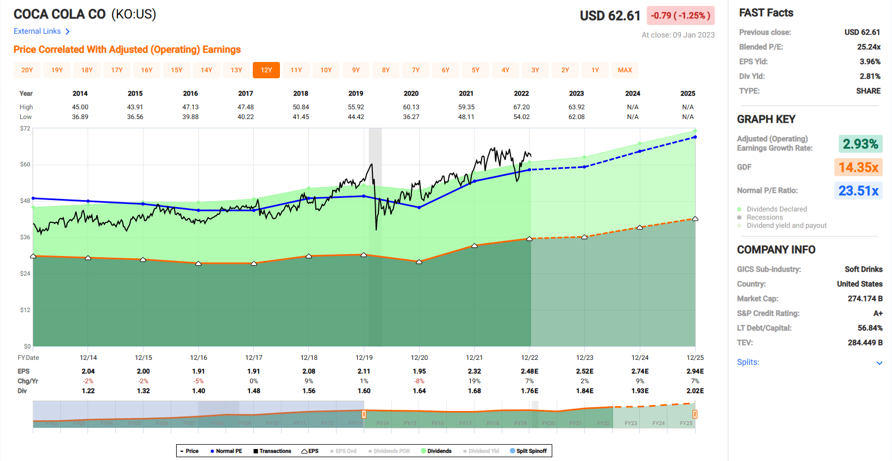Click the 12/20 date axis label
Image resolution: width=892 pixels, height=461 pixels.
click(x=419, y=358)
